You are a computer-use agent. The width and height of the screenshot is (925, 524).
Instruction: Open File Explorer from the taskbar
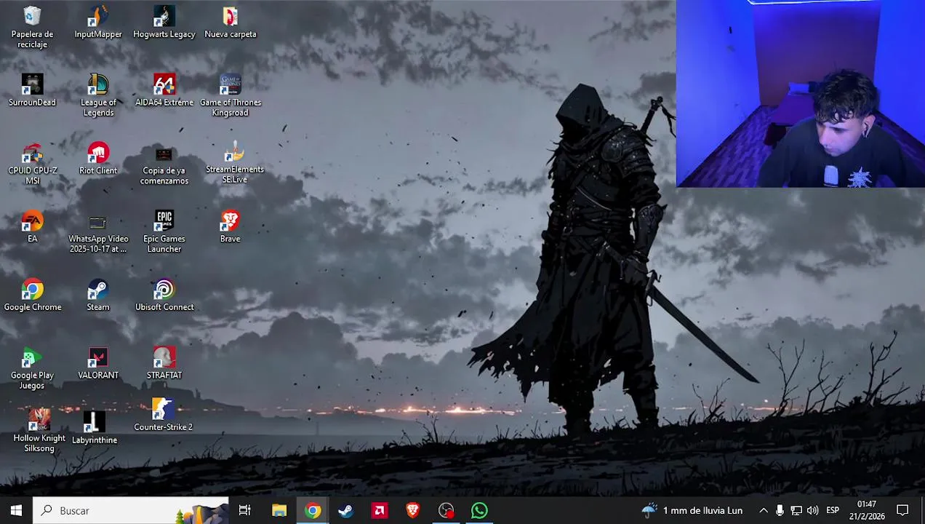tap(279, 511)
